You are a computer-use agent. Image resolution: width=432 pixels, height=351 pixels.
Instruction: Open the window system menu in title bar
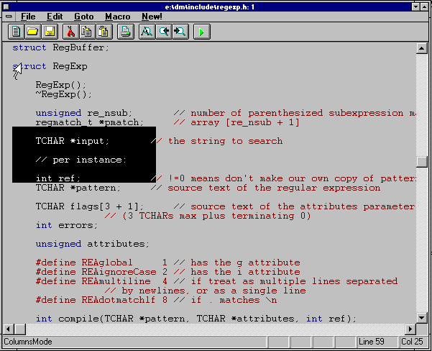coord(6,6)
